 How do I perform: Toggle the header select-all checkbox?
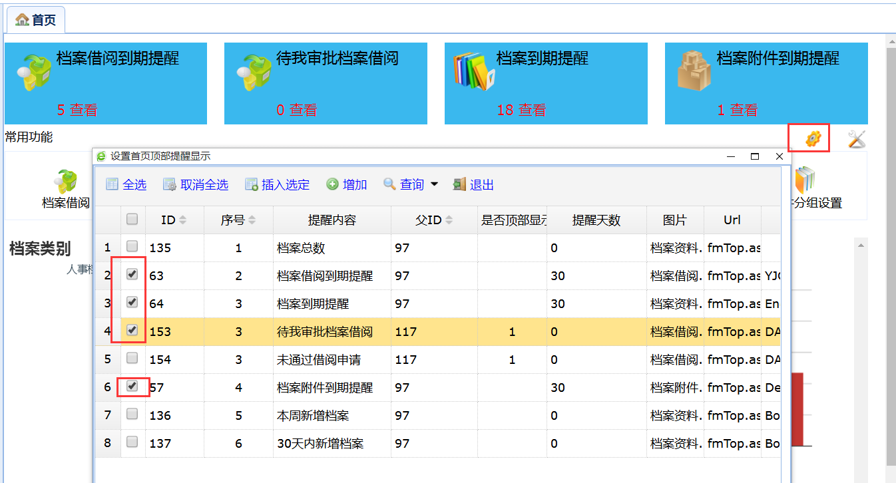[132, 219]
